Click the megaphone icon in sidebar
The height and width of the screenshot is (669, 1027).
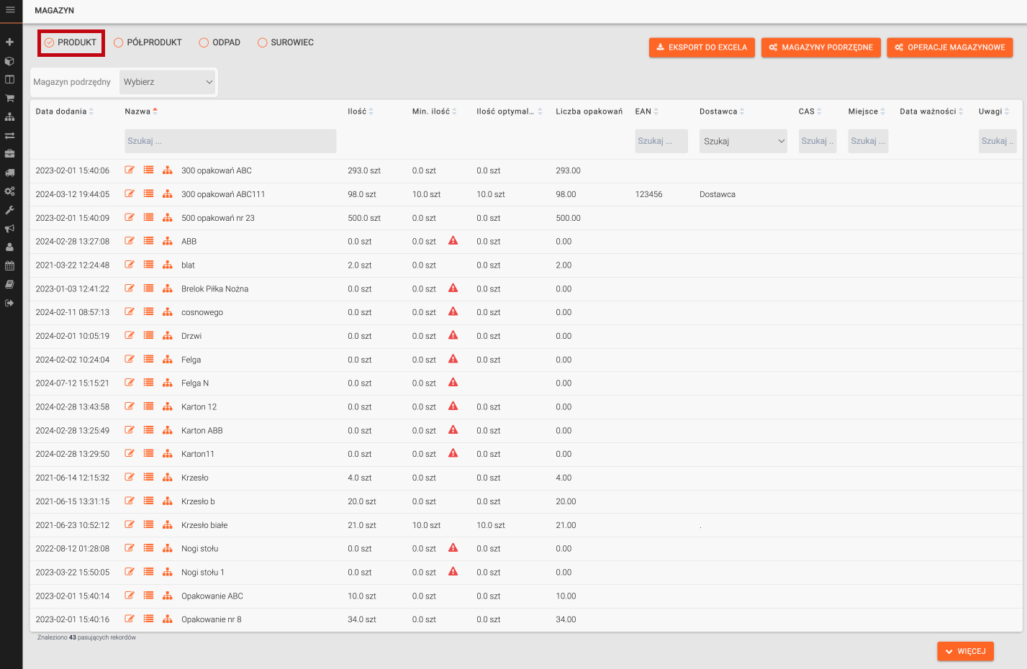pyautogui.click(x=10, y=229)
